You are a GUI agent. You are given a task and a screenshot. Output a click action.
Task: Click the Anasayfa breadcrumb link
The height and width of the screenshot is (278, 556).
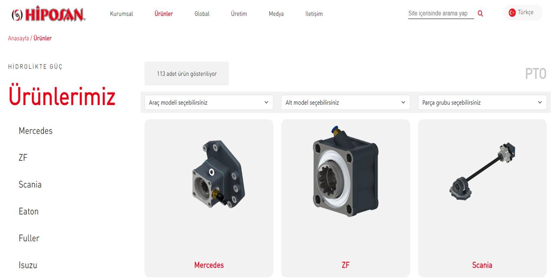(x=18, y=38)
